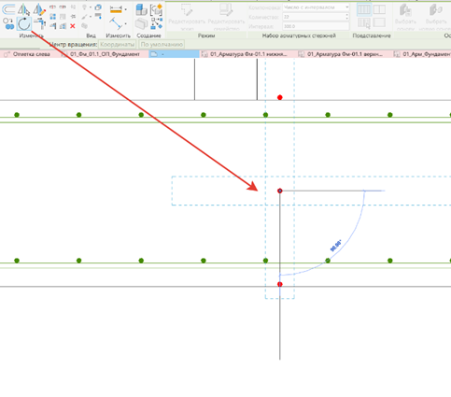This screenshot has height=397, width=451.
Task: Click the По умолчанию button
Action: click(x=162, y=45)
